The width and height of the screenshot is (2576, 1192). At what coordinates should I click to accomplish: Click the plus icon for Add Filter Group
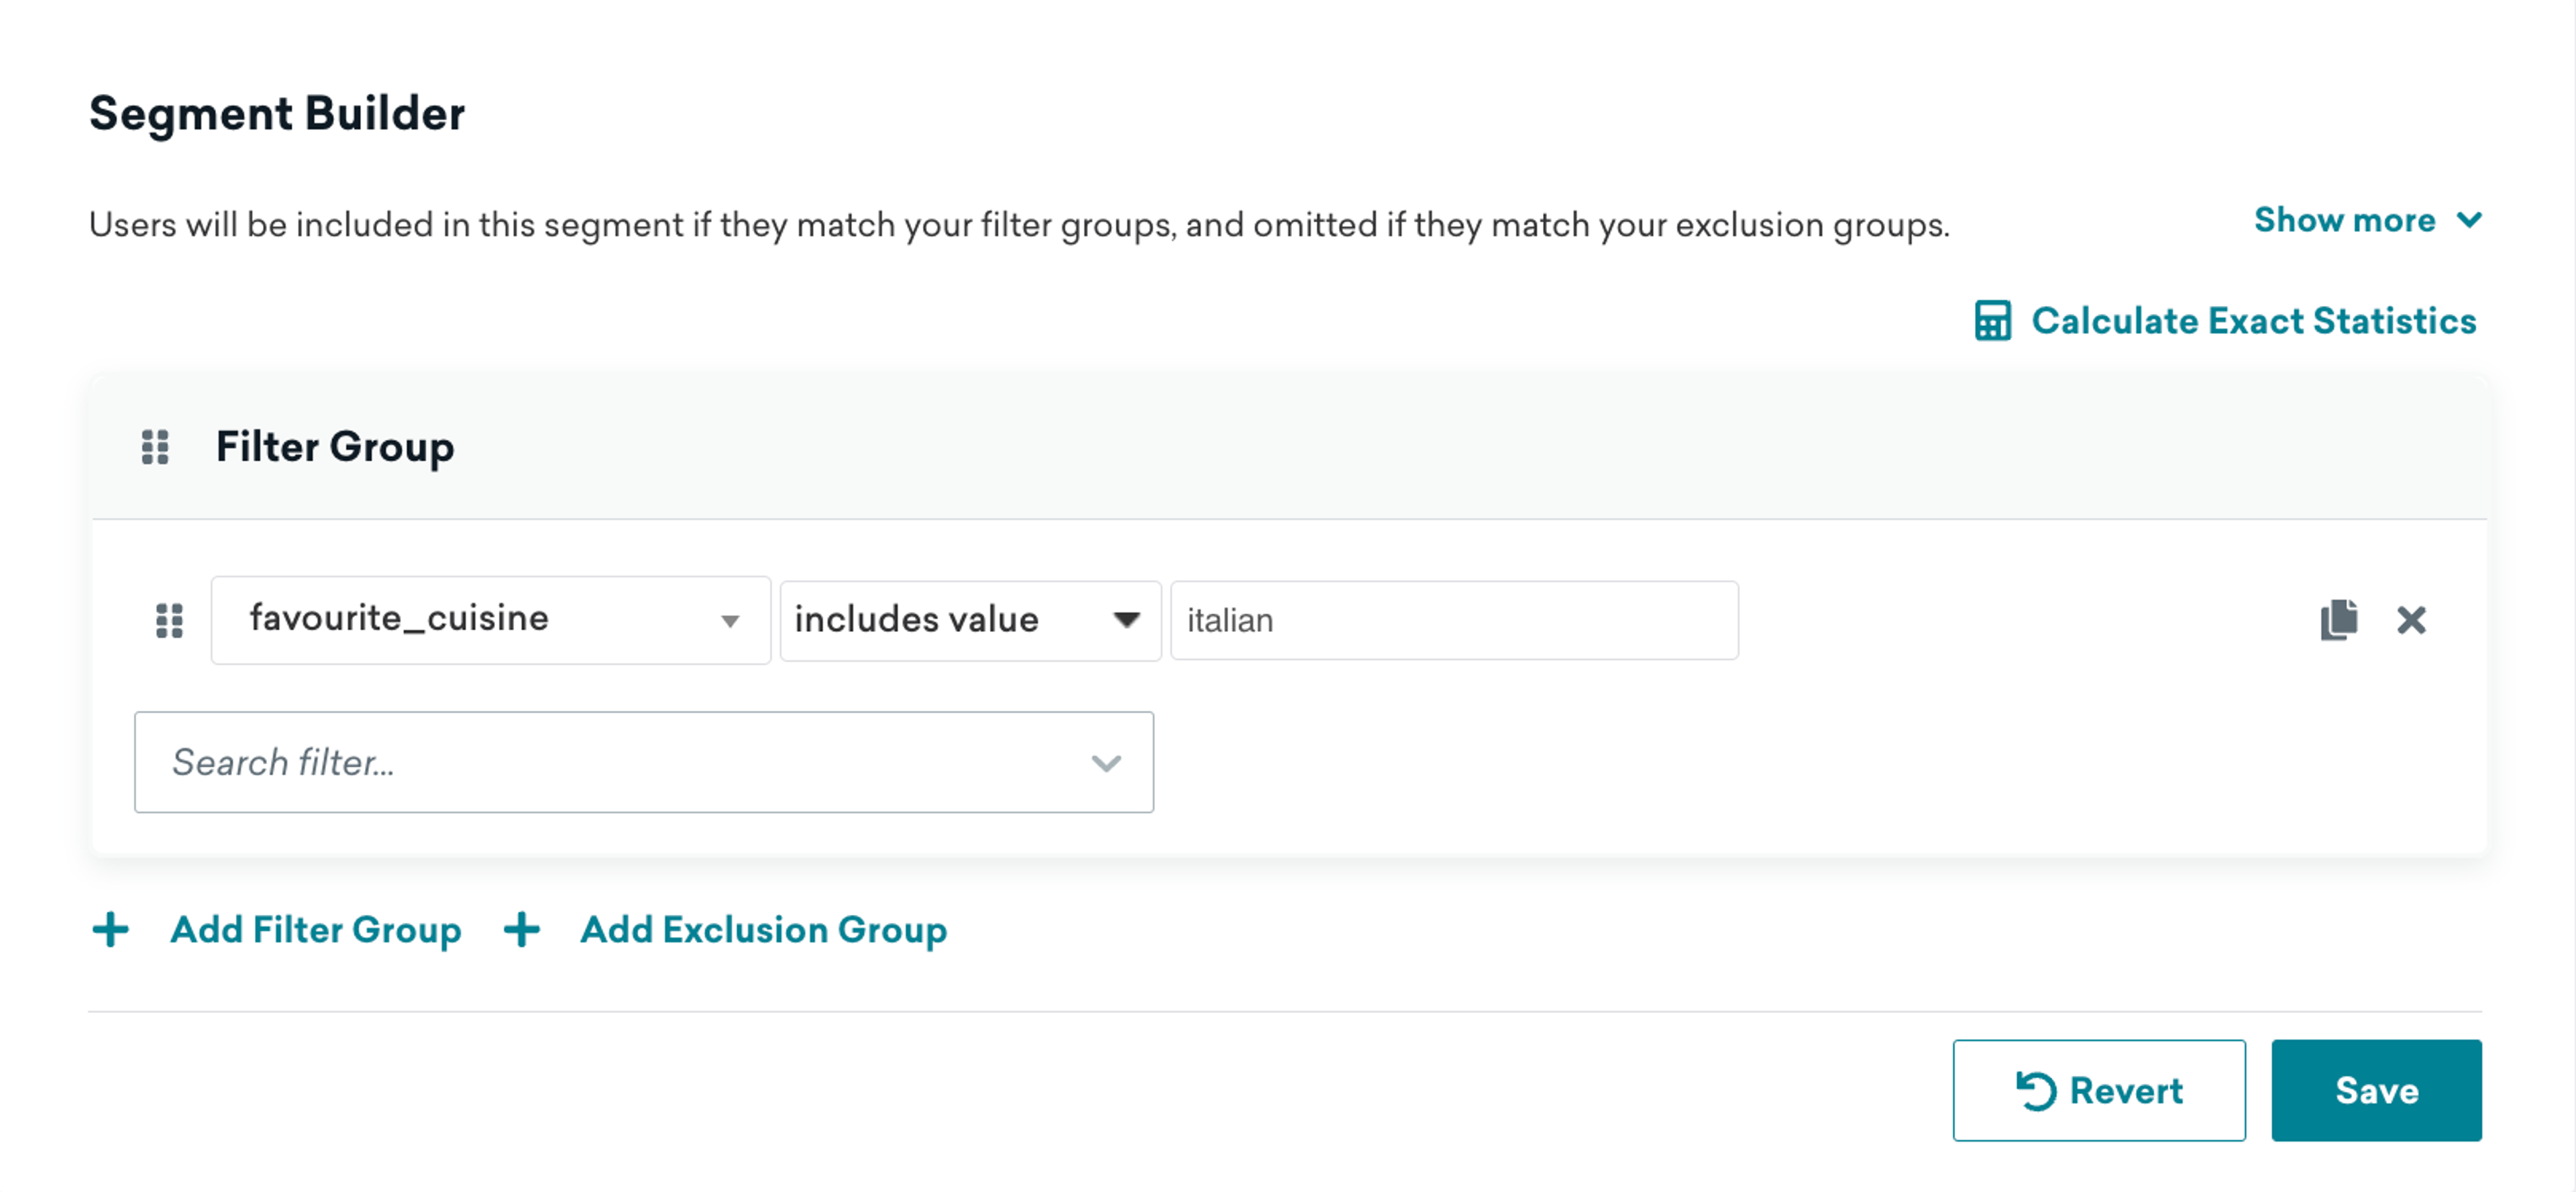click(111, 929)
